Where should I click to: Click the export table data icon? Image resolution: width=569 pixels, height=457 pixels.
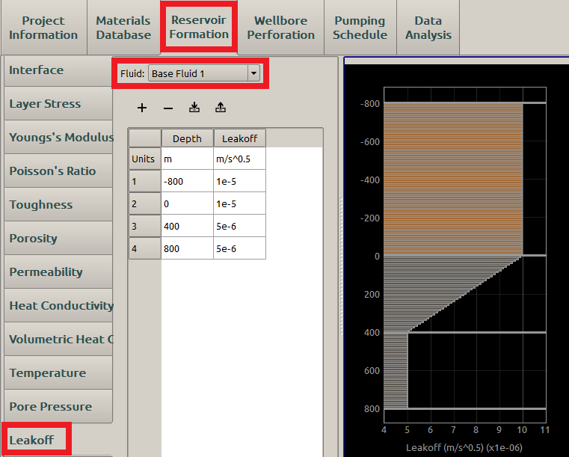pyautogui.click(x=221, y=108)
